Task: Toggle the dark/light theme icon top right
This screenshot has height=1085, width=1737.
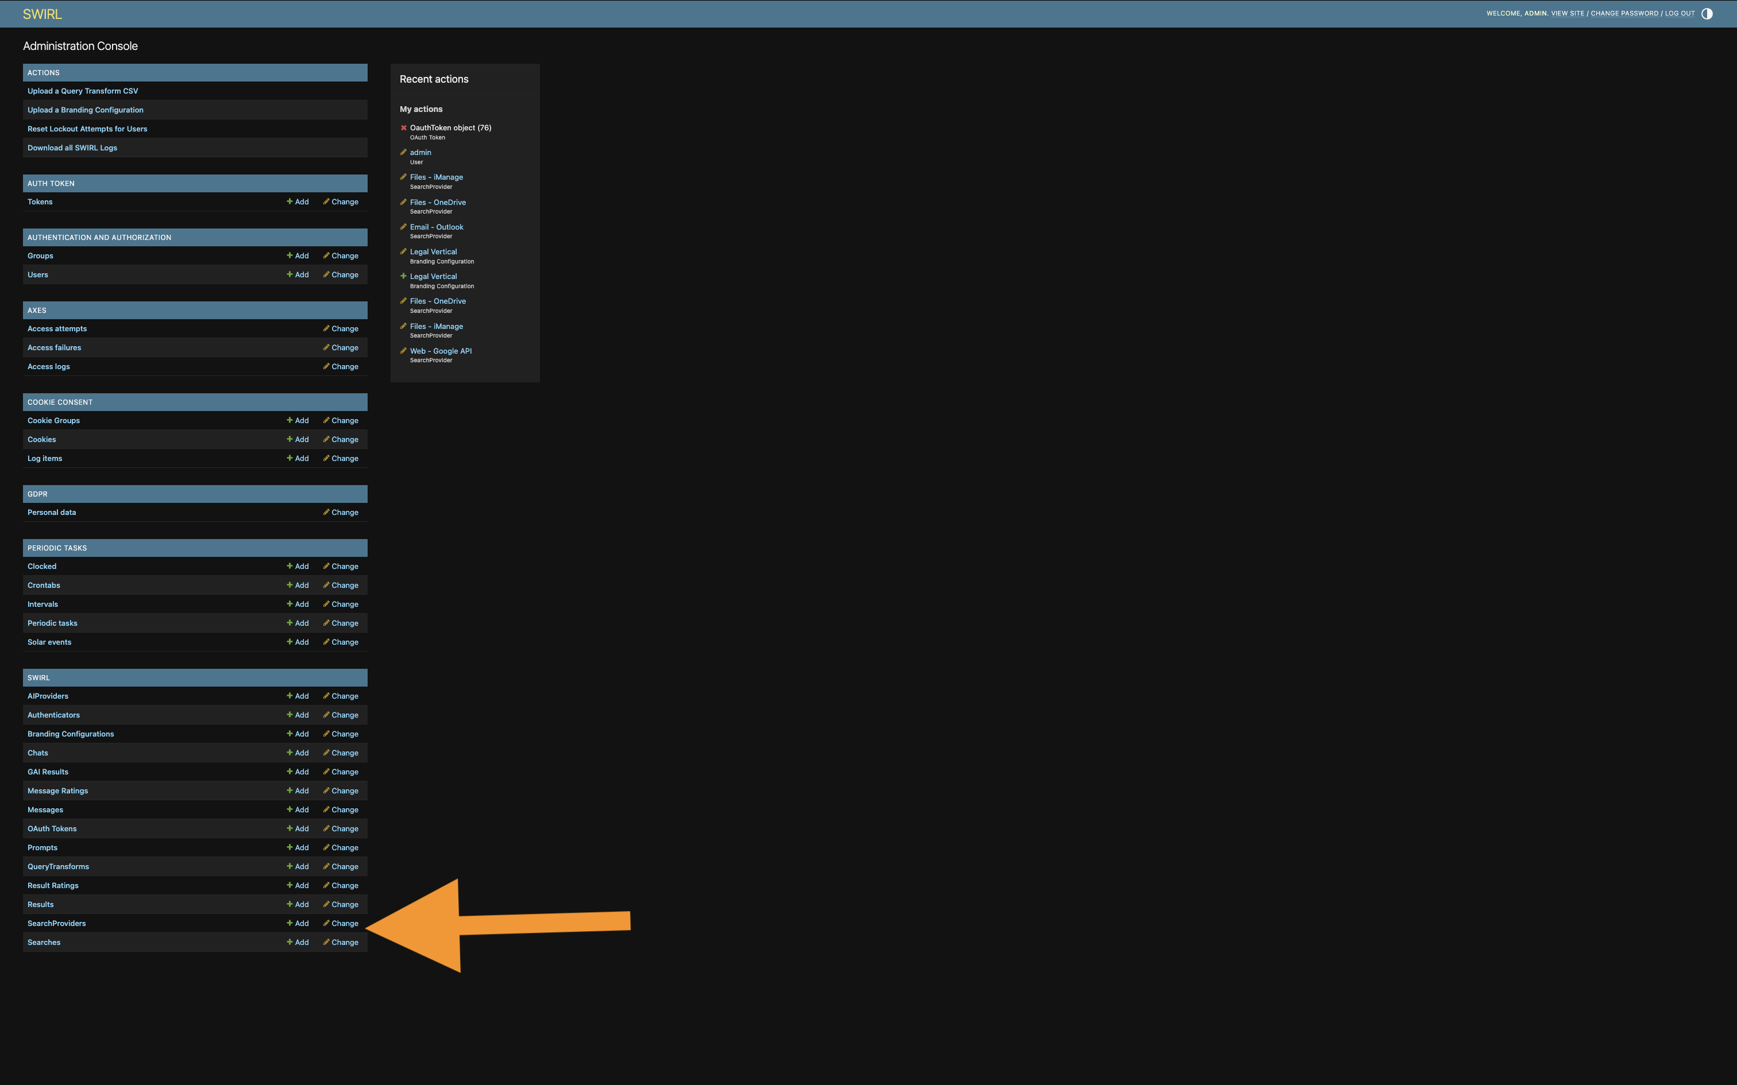Action: [x=1707, y=13]
